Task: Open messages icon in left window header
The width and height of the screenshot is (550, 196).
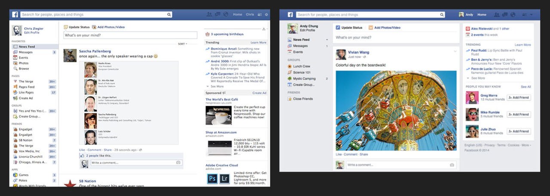Action: click(x=217, y=14)
